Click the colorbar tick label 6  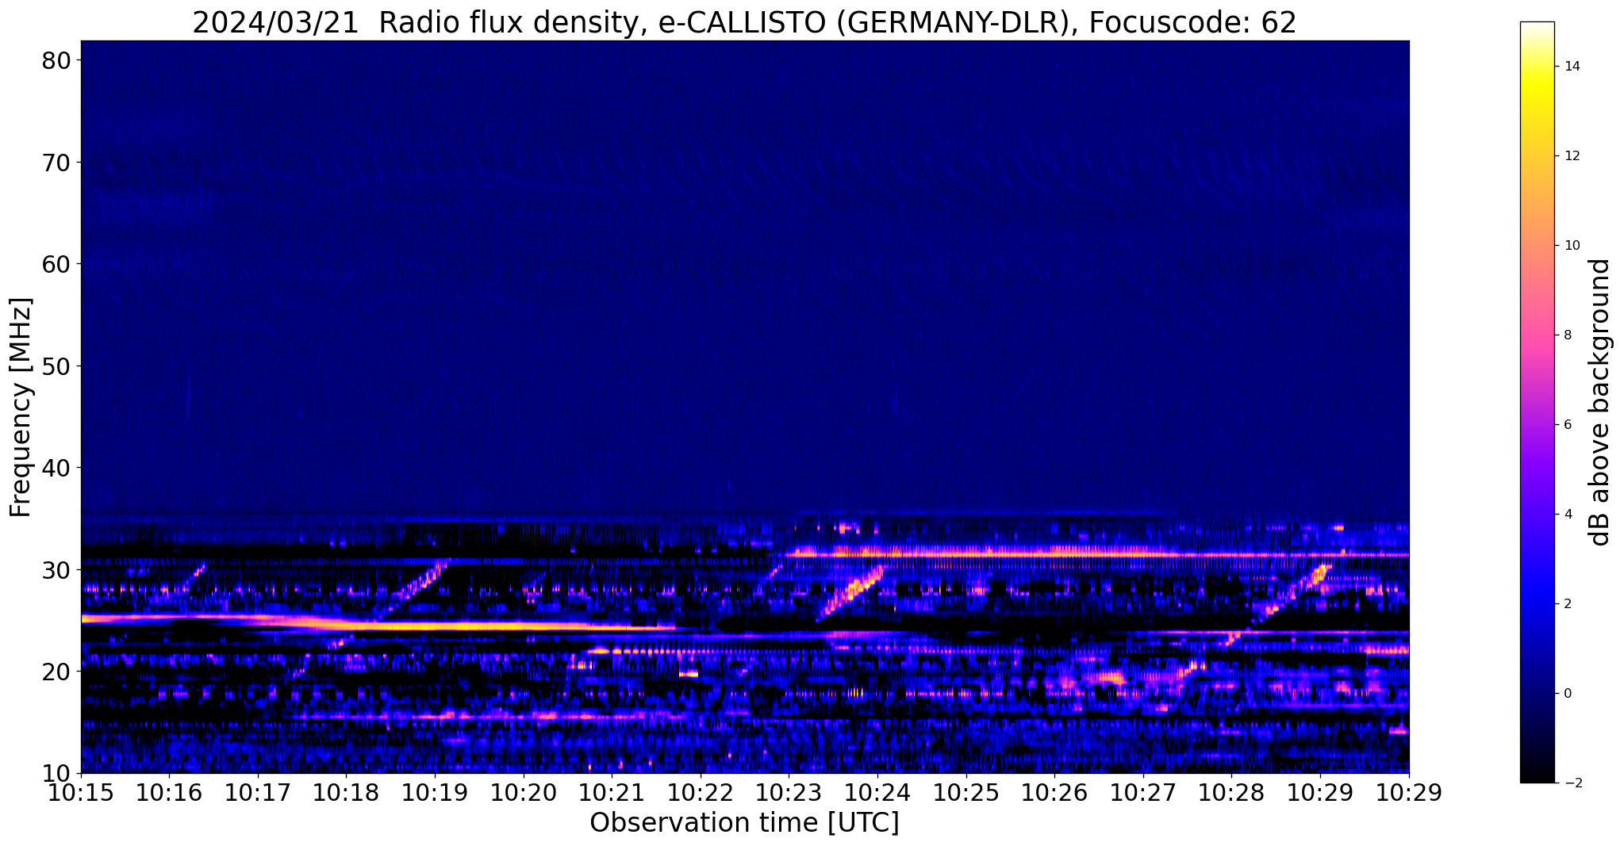1568,425
